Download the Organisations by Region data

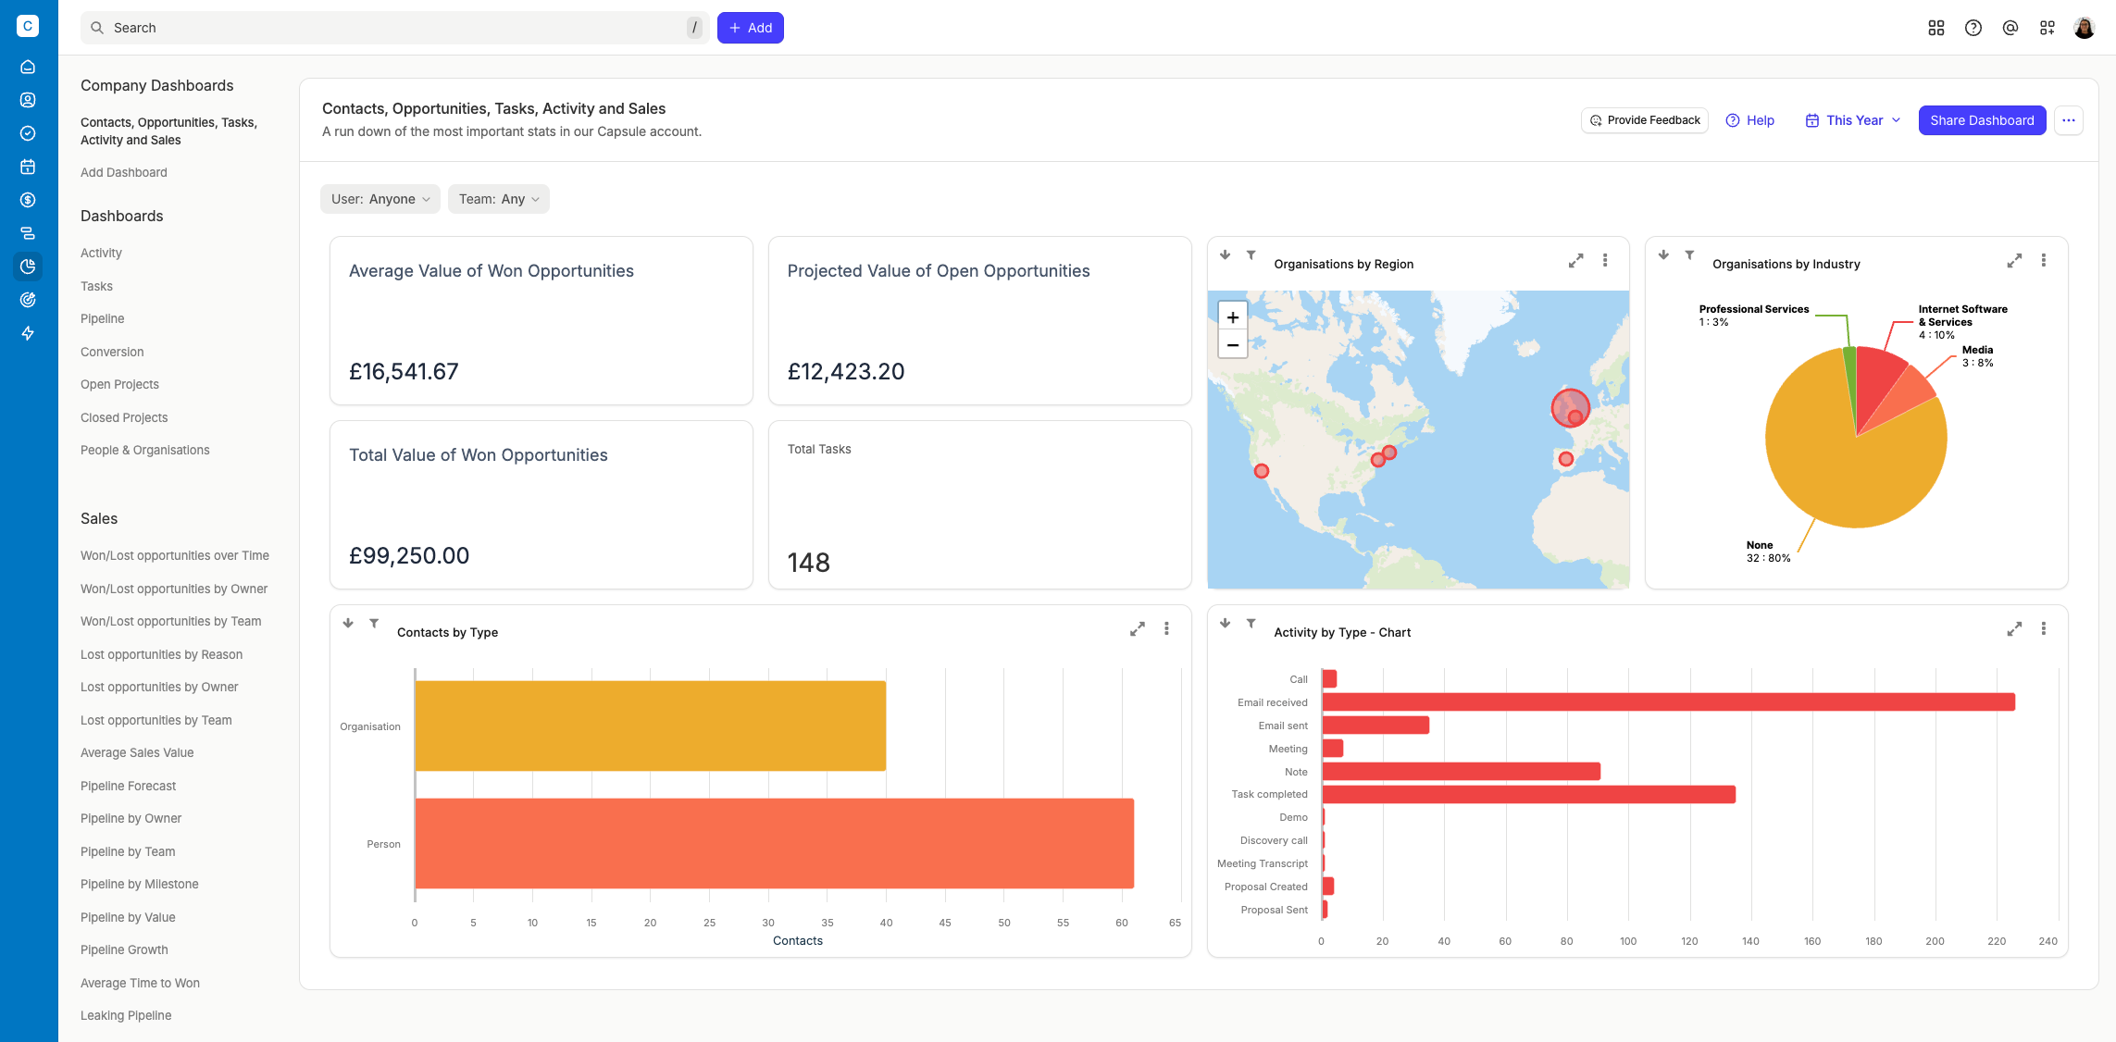click(1225, 255)
